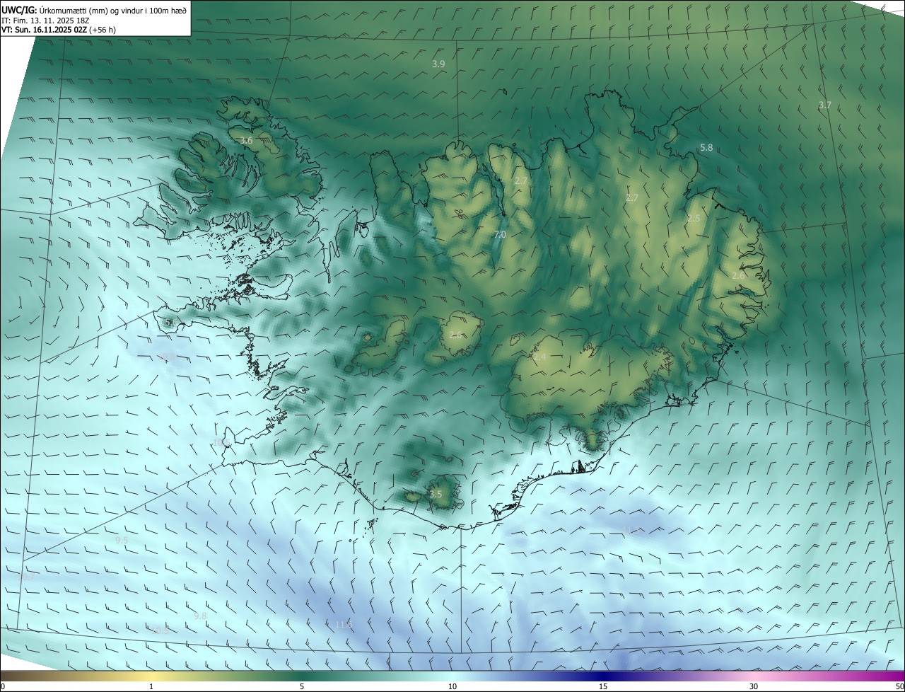Image resolution: width=905 pixels, height=692 pixels.
Task: Click the 'IT: Fim. 13. 11. 2025 18Z' line
Action: click(45, 20)
